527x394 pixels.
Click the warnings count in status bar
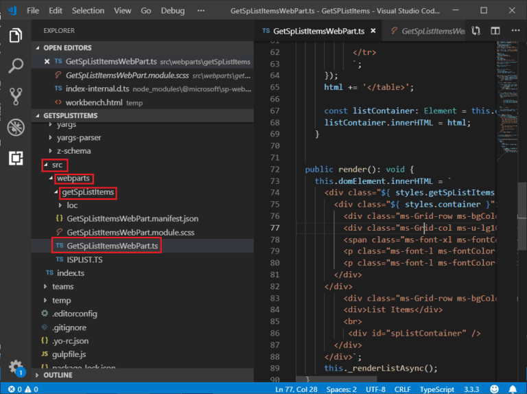[32, 389]
